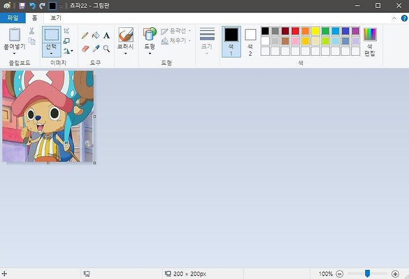Image resolution: width=409 pixels, height=279 pixels.
Task: Expand the 붙여넣기 dropdown arrow
Action: tap(14, 54)
